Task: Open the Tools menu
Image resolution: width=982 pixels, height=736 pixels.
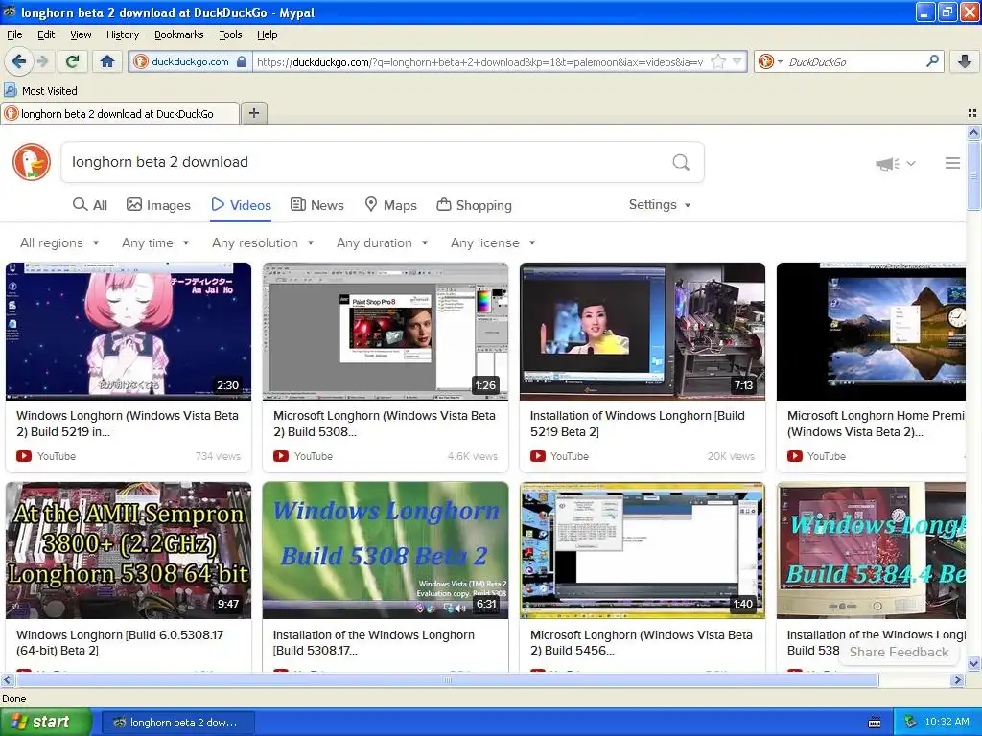Action: click(x=230, y=34)
